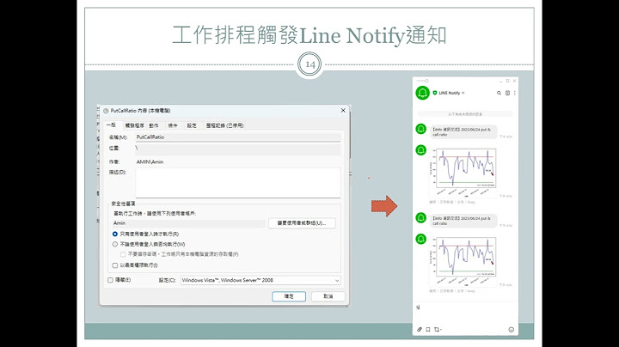Open the three-dot menu in LINE window

(x=514, y=93)
